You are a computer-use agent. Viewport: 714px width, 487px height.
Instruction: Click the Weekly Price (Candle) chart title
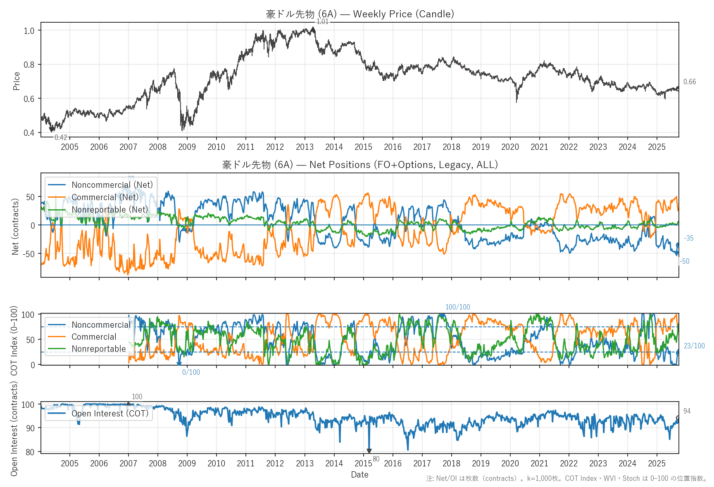tap(359, 14)
